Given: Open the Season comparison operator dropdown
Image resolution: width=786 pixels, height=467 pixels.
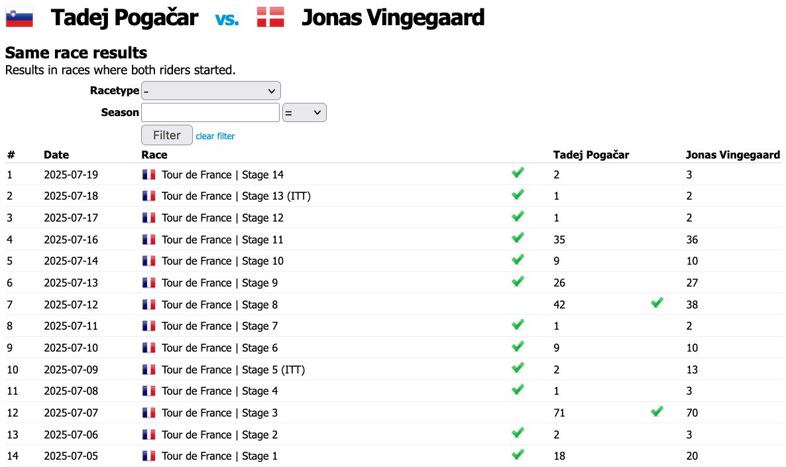Looking at the screenshot, I should pyautogui.click(x=304, y=112).
